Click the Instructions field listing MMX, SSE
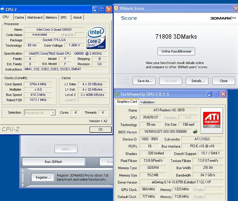This screenshot has height=201, width=238. point(65,69)
